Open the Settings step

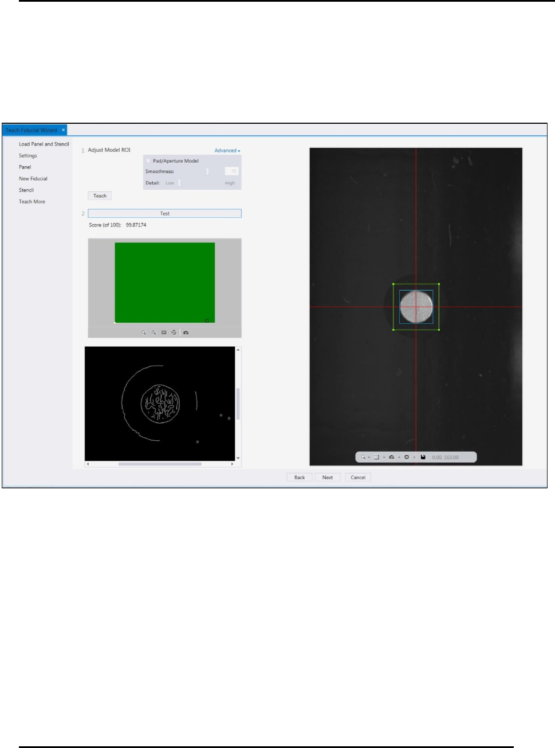(27, 156)
